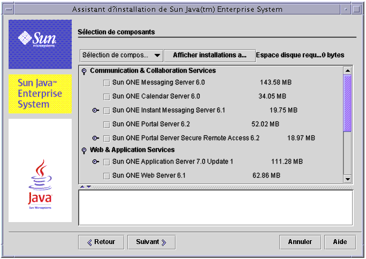Click the component list scrollbar thumb
This screenshot has width=366, height=259.
pos(348,103)
